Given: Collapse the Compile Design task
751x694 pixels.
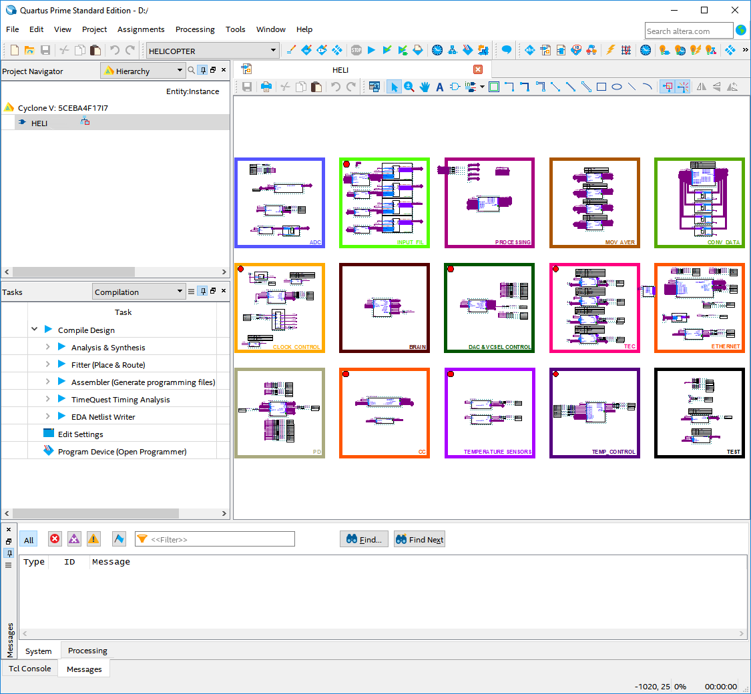Looking at the screenshot, I should point(35,329).
